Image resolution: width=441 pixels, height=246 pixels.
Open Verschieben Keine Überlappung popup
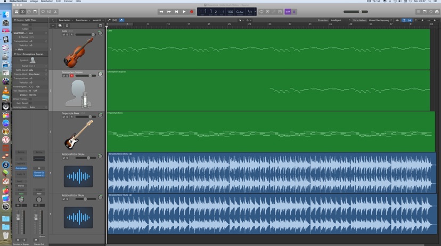pyautogui.click(x=380, y=20)
